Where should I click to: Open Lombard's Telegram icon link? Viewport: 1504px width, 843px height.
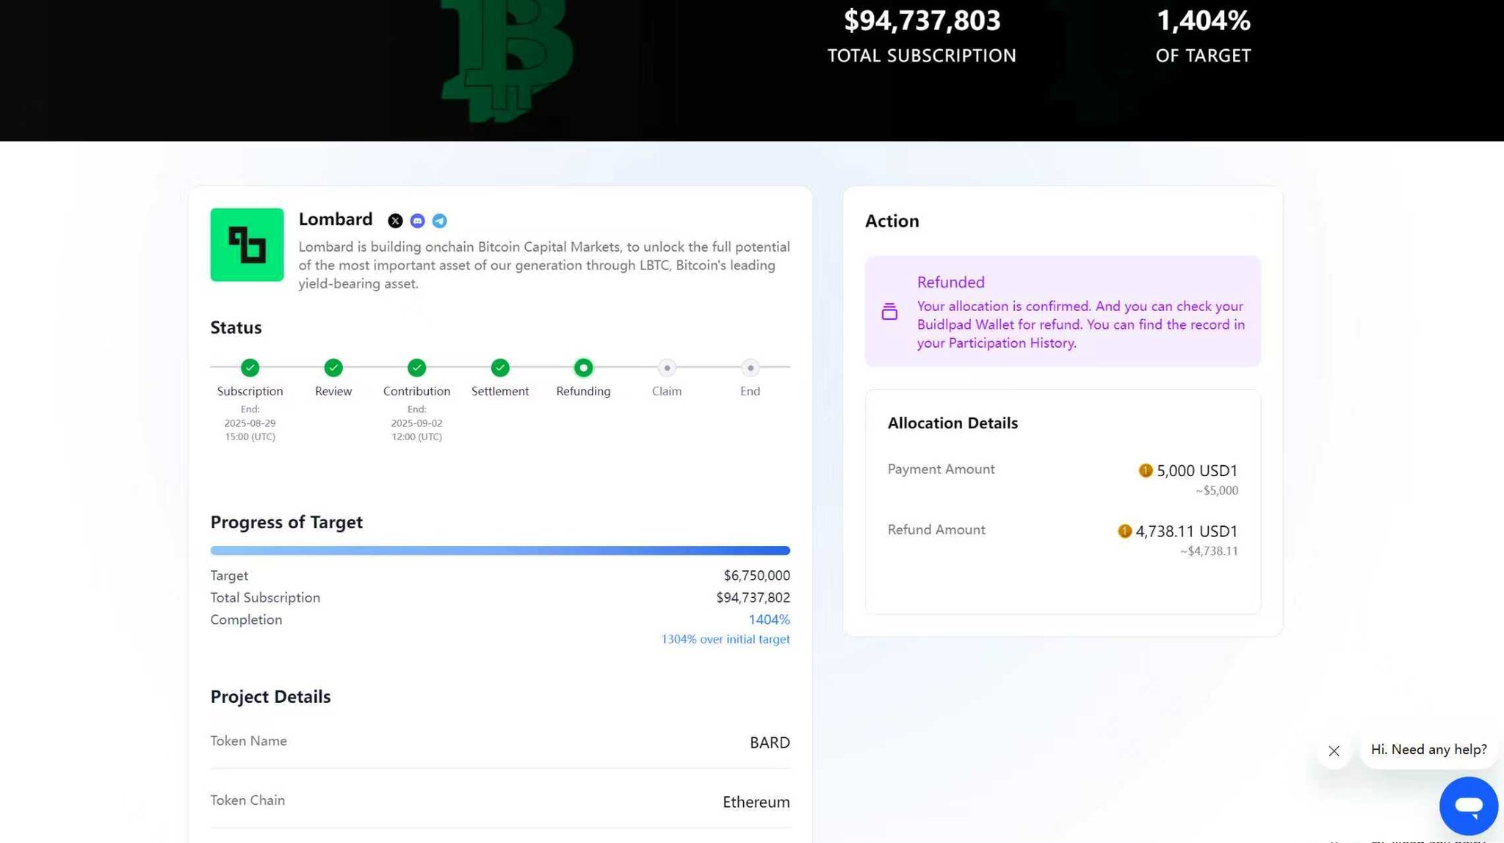439,221
